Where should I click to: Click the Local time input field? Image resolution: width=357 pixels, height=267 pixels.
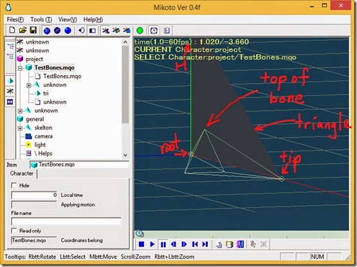point(34,195)
